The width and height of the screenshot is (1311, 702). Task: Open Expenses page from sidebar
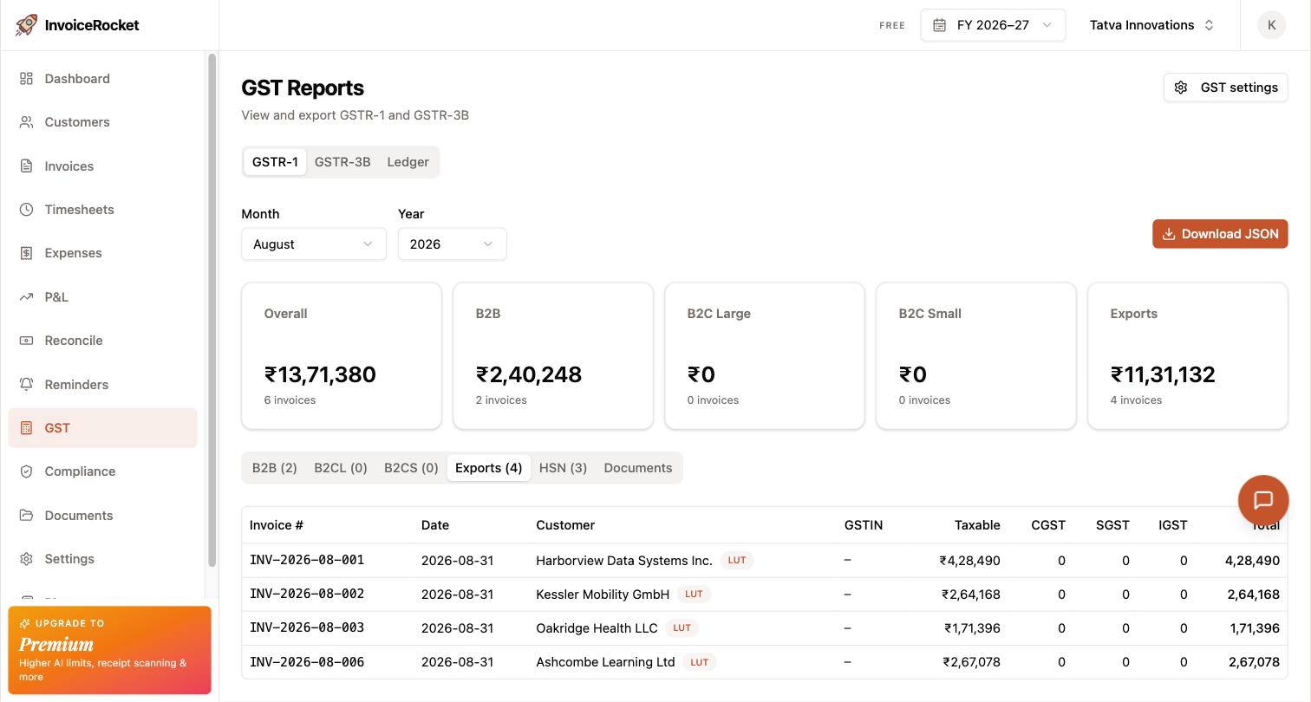point(102,253)
